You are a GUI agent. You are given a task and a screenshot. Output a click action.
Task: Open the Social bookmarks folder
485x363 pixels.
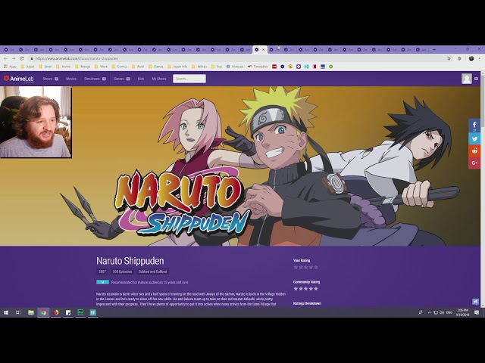(x=27, y=67)
